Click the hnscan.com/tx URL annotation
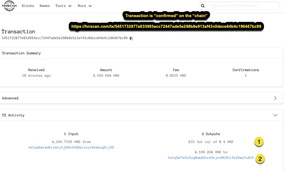Screen dimensions: 285x172 166,26
